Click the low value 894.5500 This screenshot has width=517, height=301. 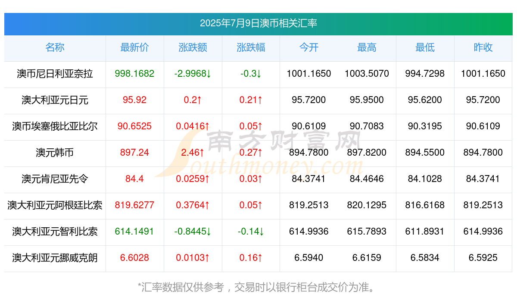pyautogui.click(x=425, y=153)
